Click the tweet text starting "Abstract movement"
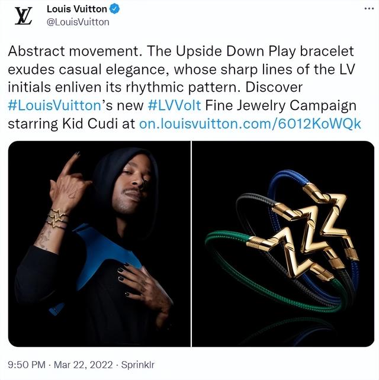 184,88
